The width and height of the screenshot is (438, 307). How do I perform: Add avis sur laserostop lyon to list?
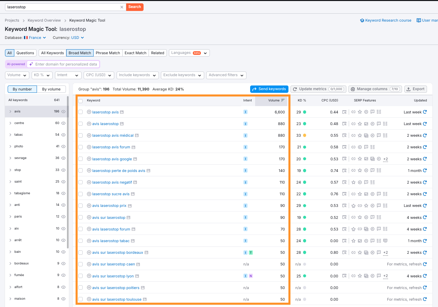click(89, 276)
